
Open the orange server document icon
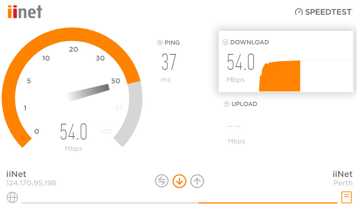(x=347, y=197)
